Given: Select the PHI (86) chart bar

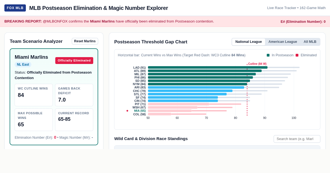Looking at the screenshot, I should pos(200,77).
